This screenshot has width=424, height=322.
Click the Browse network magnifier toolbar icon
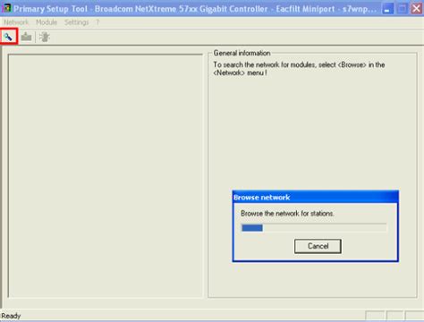point(8,37)
